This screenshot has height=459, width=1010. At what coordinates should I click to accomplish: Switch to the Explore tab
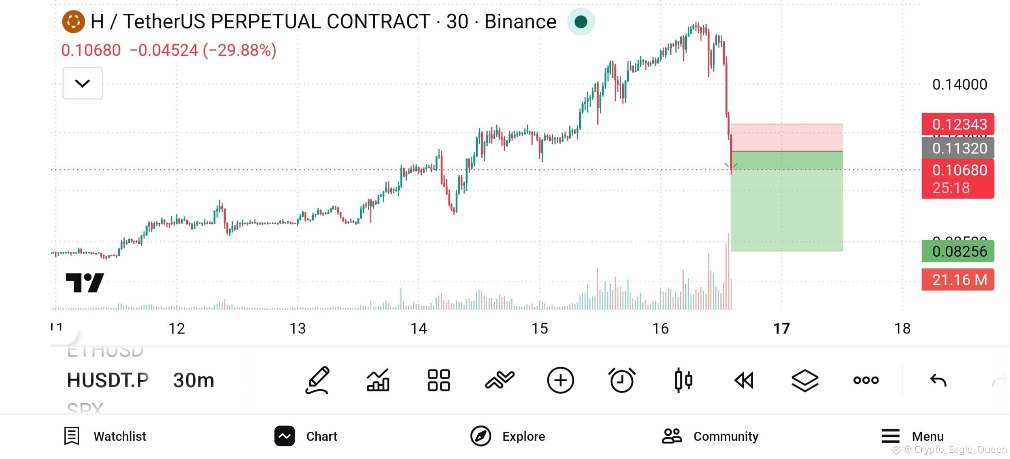point(508,436)
